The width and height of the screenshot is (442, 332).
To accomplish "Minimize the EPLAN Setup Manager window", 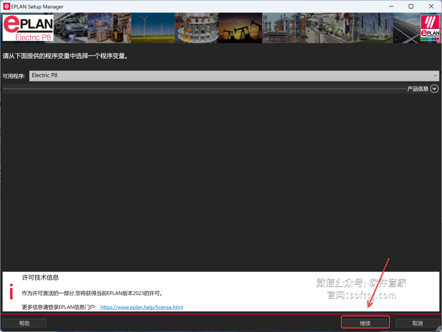I will coord(391,6).
